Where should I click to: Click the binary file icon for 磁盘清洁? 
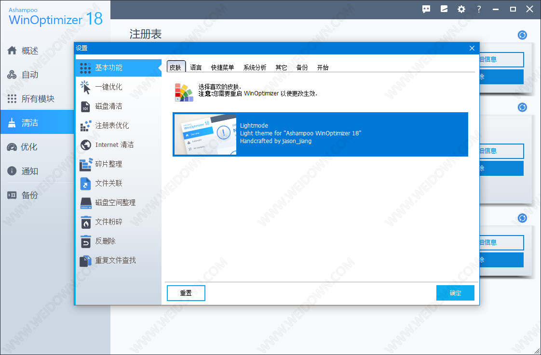pos(85,106)
